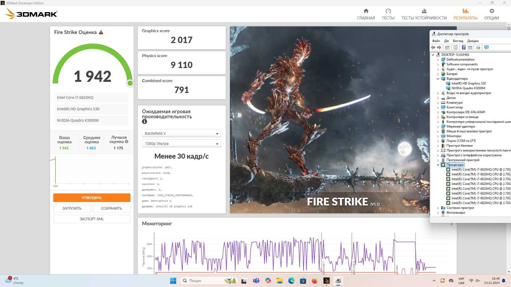Open the ГЛАВНАЯ home tab
Viewport: 511px width, 287px height.
click(x=366, y=14)
